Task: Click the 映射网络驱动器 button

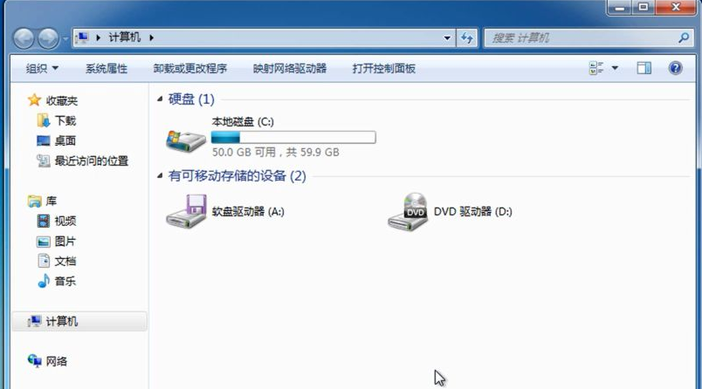Action: click(290, 68)
